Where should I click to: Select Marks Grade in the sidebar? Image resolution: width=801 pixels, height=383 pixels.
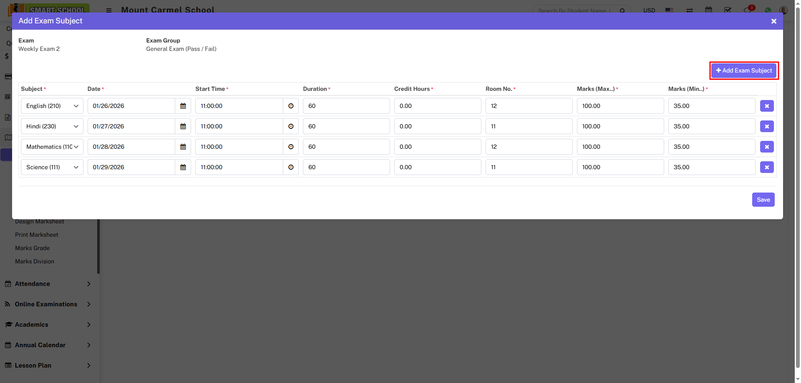(32, 248)
